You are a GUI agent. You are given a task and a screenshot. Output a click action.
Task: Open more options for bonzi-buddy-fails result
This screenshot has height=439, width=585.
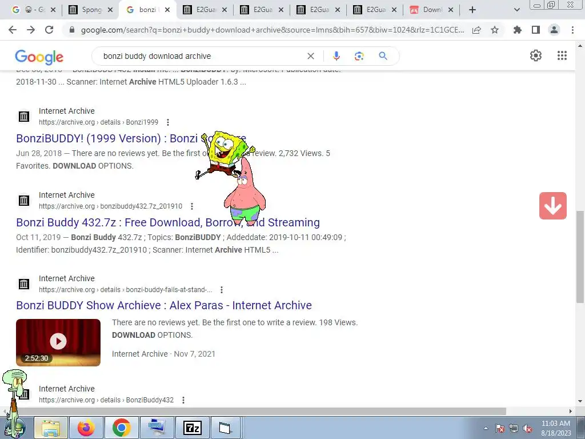click(x=222, y=290)
